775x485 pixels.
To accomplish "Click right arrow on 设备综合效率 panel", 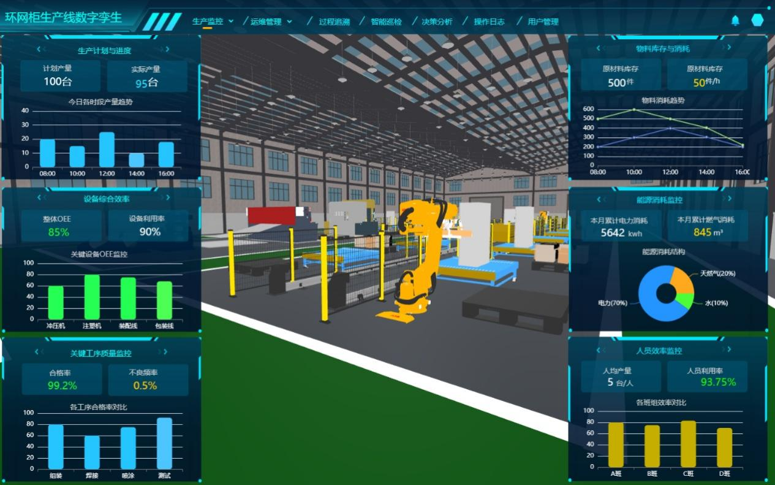I will coord(167,197).
